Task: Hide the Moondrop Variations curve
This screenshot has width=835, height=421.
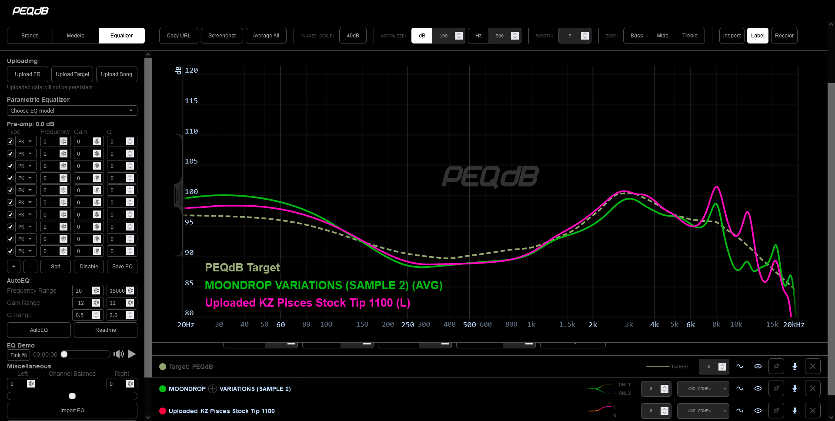Action: click(758, 389)
